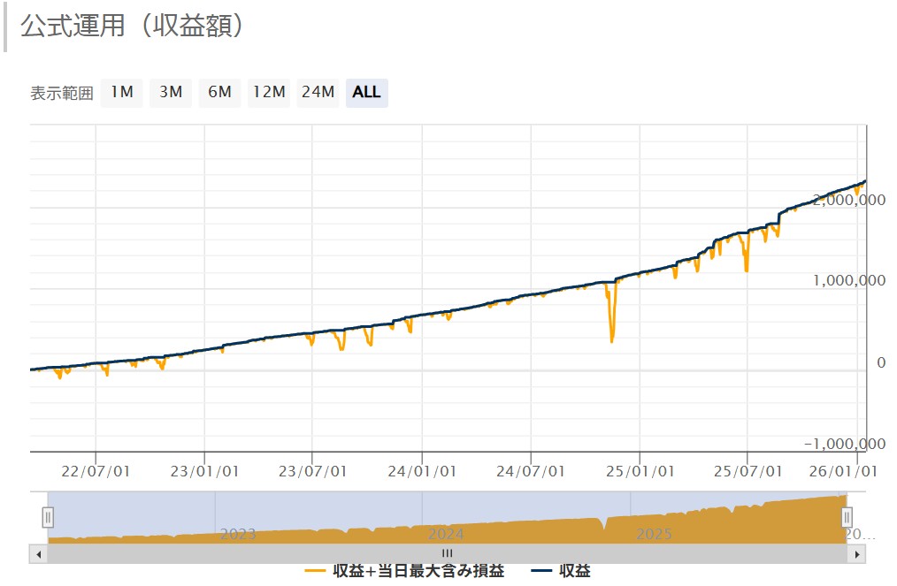Select the 24M range button
Image resolution: width=897 pixels, height=586 pixels.
pos(318,92)
